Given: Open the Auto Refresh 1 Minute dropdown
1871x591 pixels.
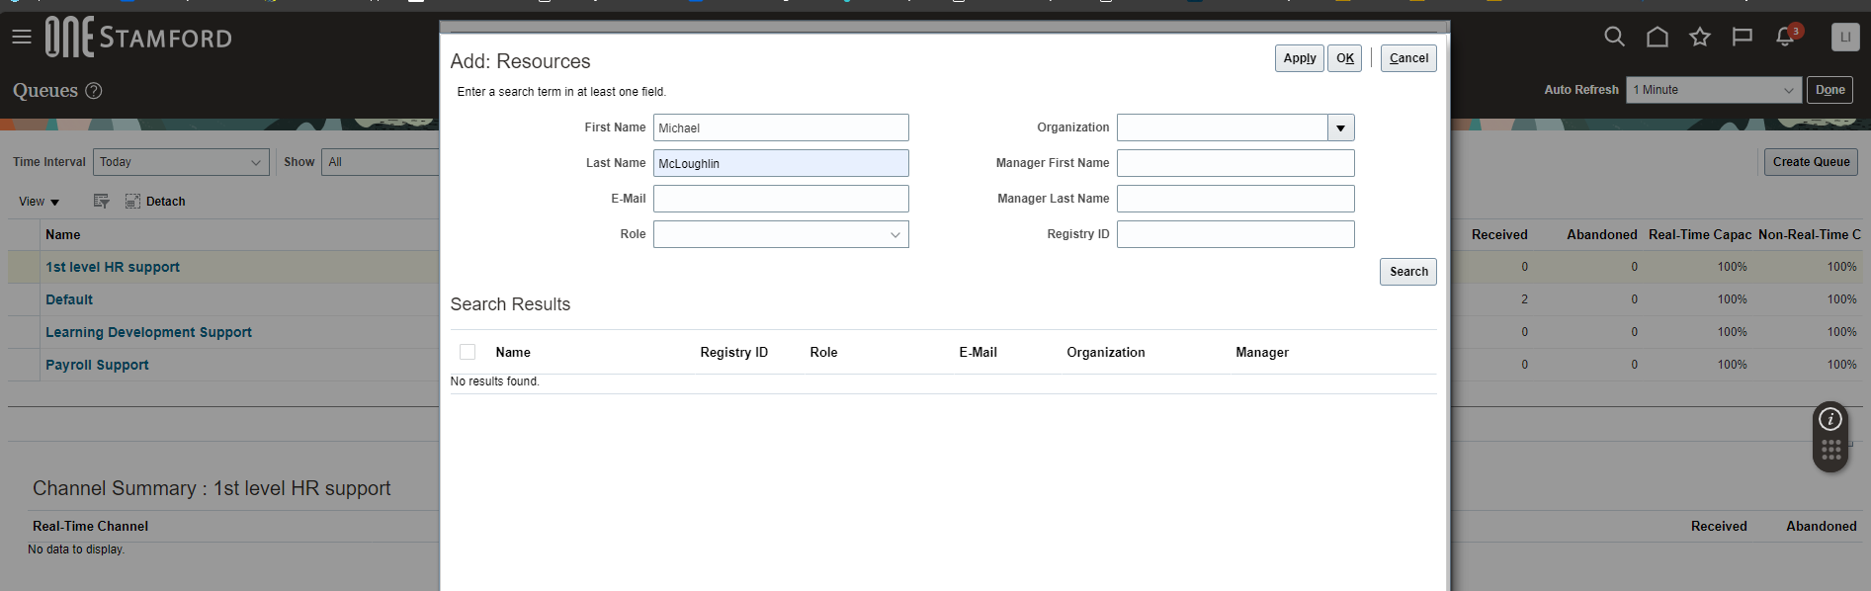Looking at the screenshot, I should [1714, 90].
